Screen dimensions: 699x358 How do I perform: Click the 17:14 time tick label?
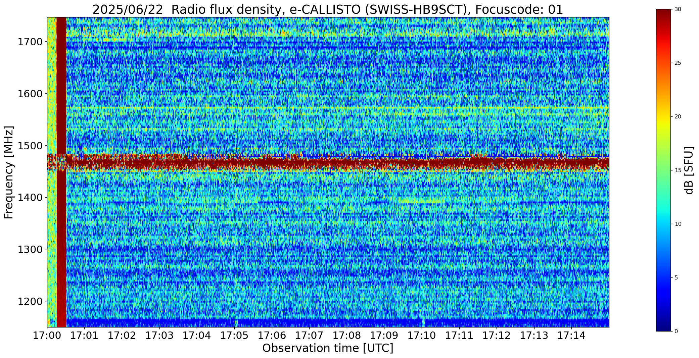572,336
